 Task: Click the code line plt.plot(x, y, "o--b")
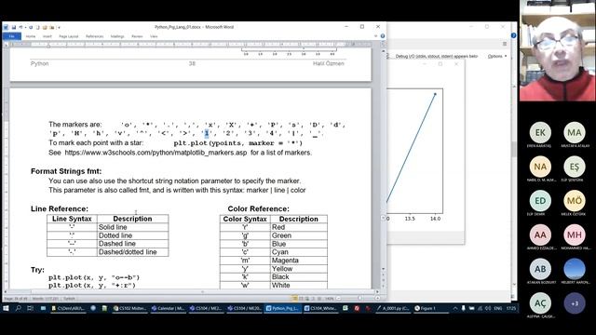pyautogui.click(x=94, y=277)
